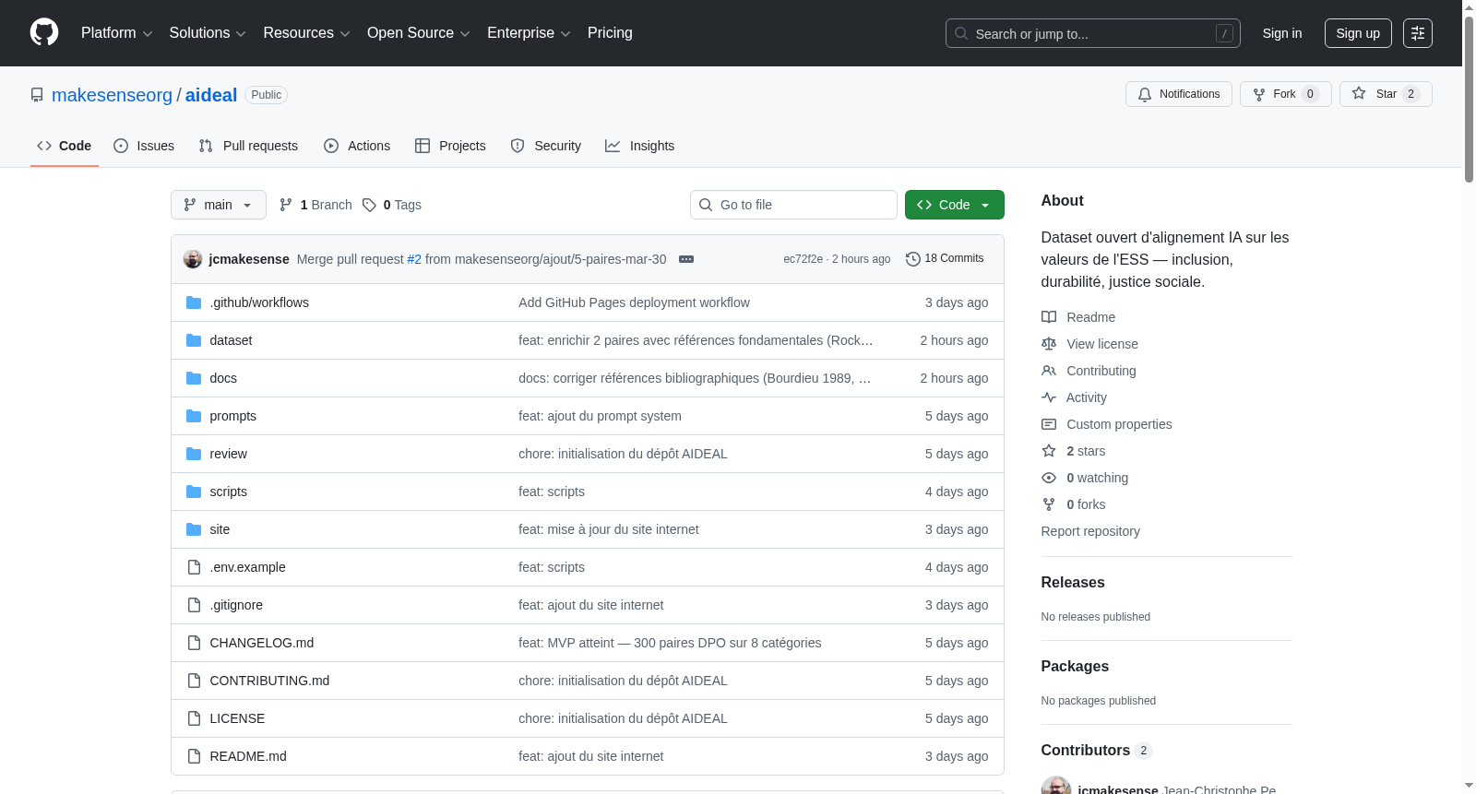Viewport: 1476px width, 794px height.
Task: Expand the Resources menu
Action: pos(306,33)
